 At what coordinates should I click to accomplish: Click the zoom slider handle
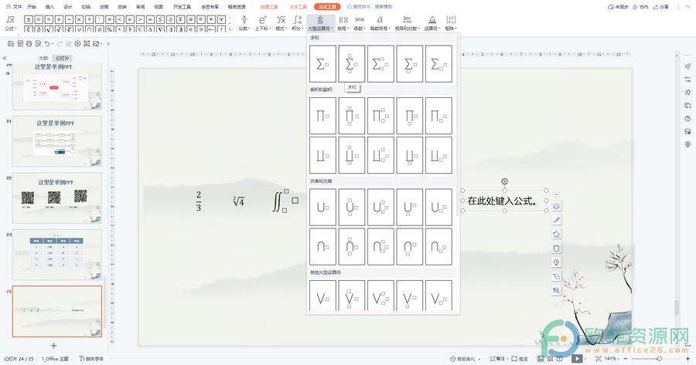[x=659, y=358]
